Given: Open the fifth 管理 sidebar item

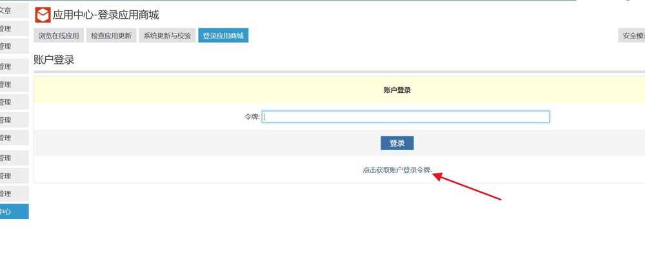Looking at the screenshot, I should 8,102.
